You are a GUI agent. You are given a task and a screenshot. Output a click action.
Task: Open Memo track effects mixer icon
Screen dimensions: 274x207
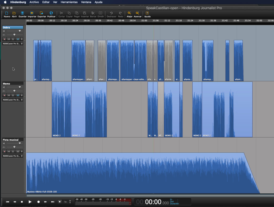(18, 95)
